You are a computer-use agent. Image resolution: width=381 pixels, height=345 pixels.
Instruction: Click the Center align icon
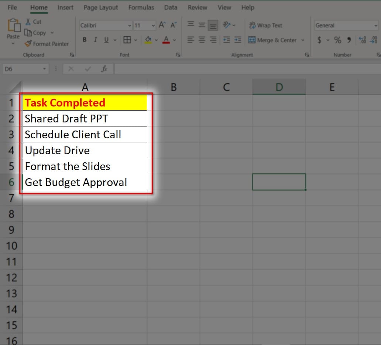[x=202, y=40]
